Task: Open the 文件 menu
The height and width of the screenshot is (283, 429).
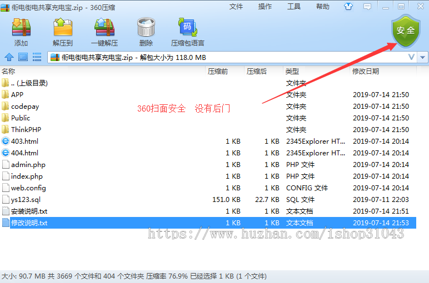Action: pos(236,7)
